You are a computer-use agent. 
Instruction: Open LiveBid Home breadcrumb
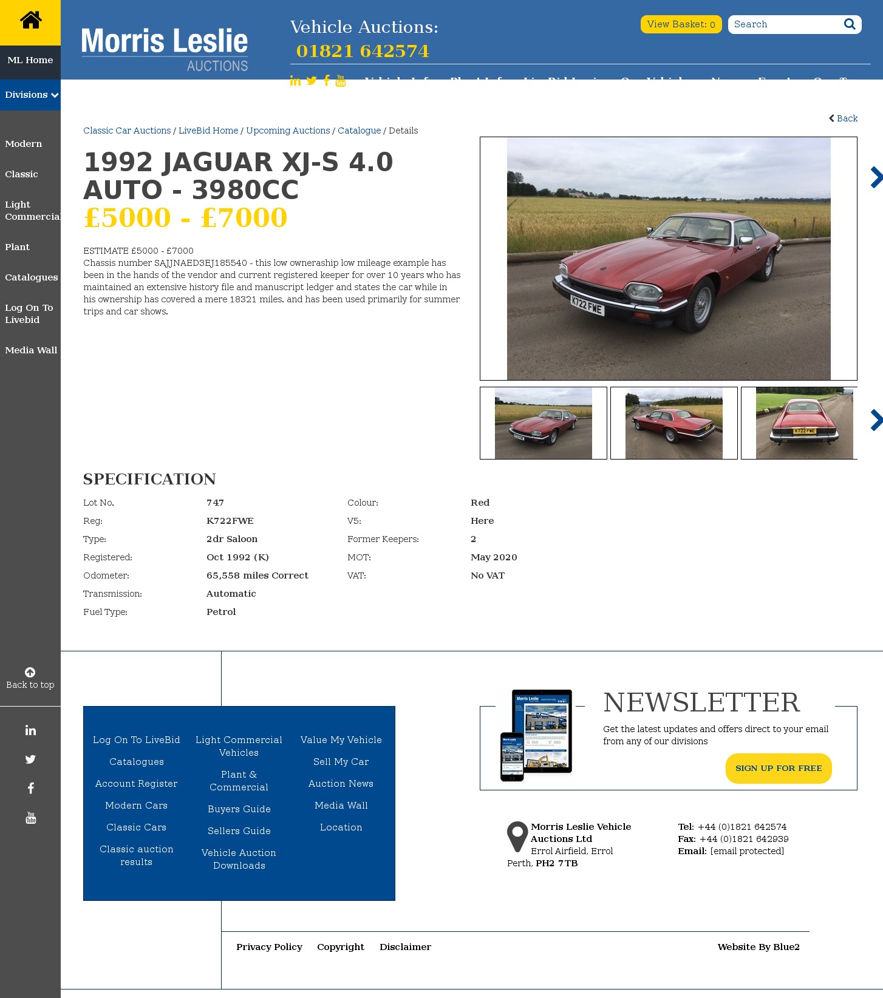coord(208,131)
